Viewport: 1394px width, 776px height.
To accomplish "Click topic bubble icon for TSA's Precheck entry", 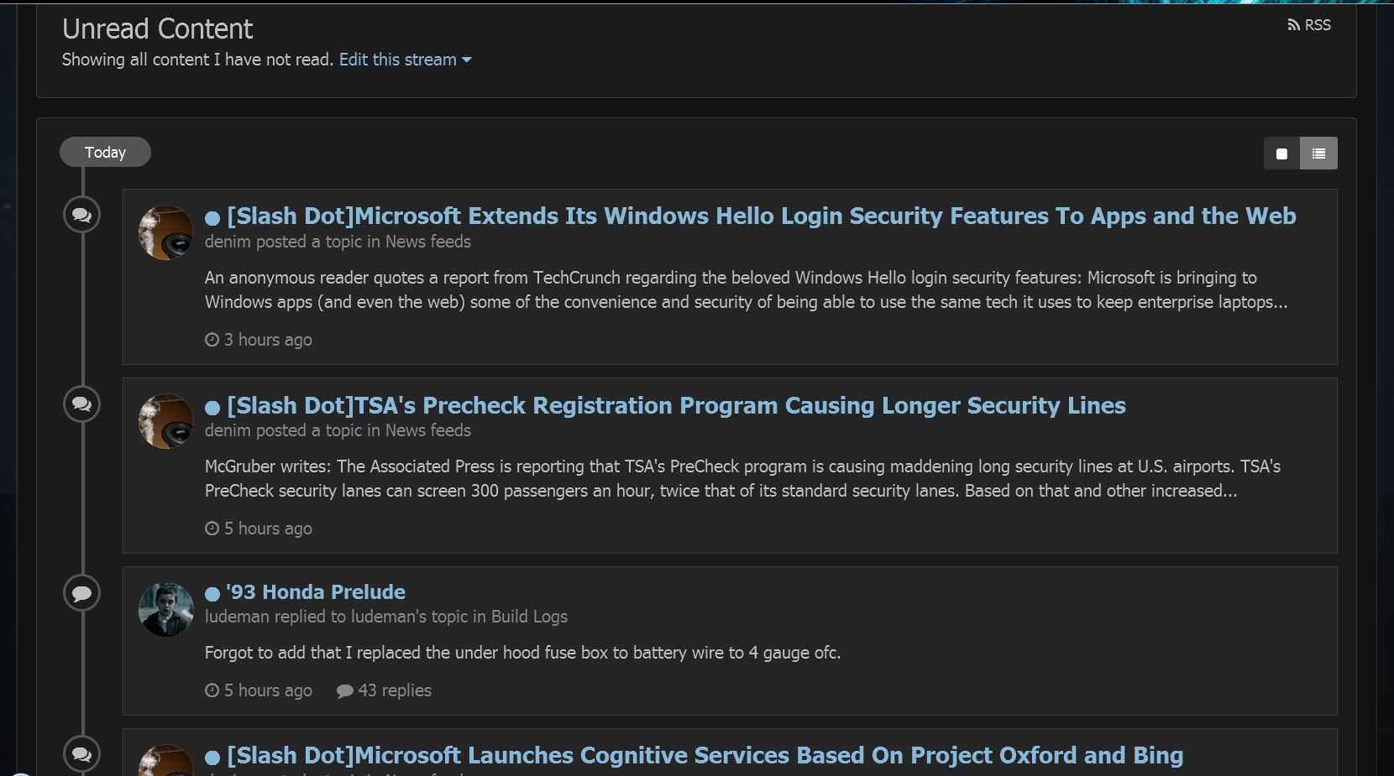I will (82, 404).
